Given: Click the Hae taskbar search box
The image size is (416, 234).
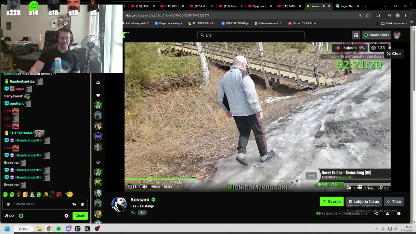Looking at the screenshot, I should [x=23, y=229].
